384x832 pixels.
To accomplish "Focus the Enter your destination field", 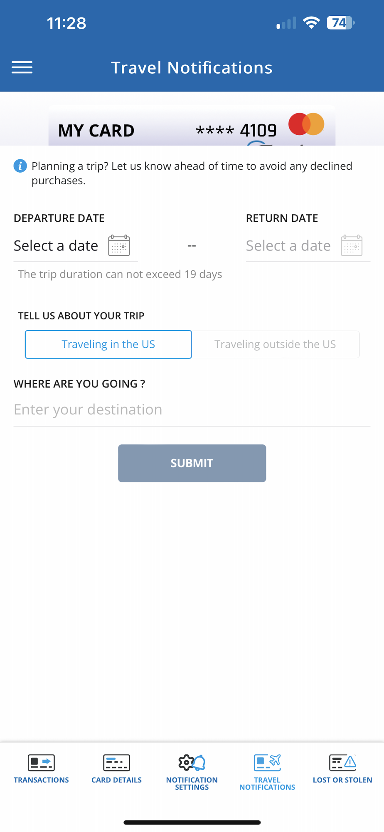I will [192, 410].
